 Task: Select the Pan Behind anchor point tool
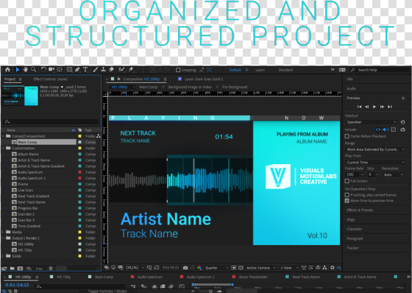coord(60,70)
